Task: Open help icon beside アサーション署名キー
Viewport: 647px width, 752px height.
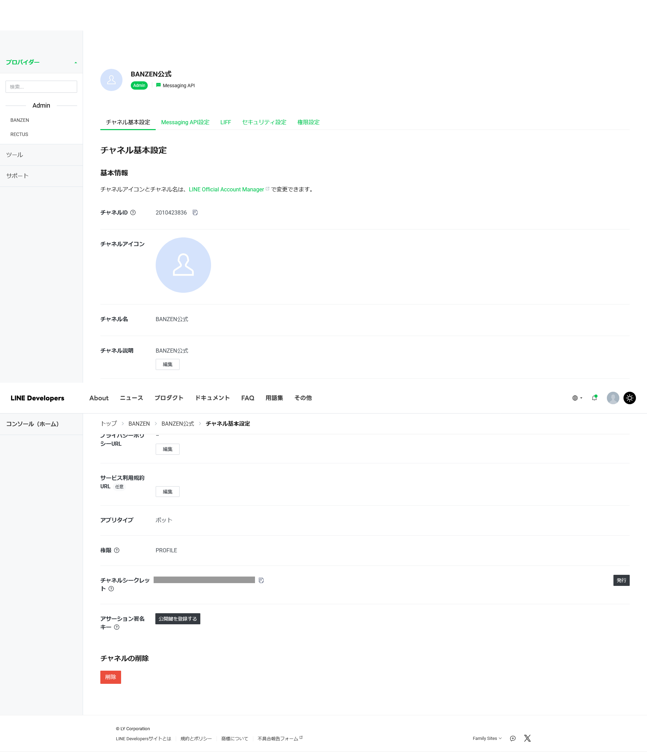Action: tap(117, 627)
